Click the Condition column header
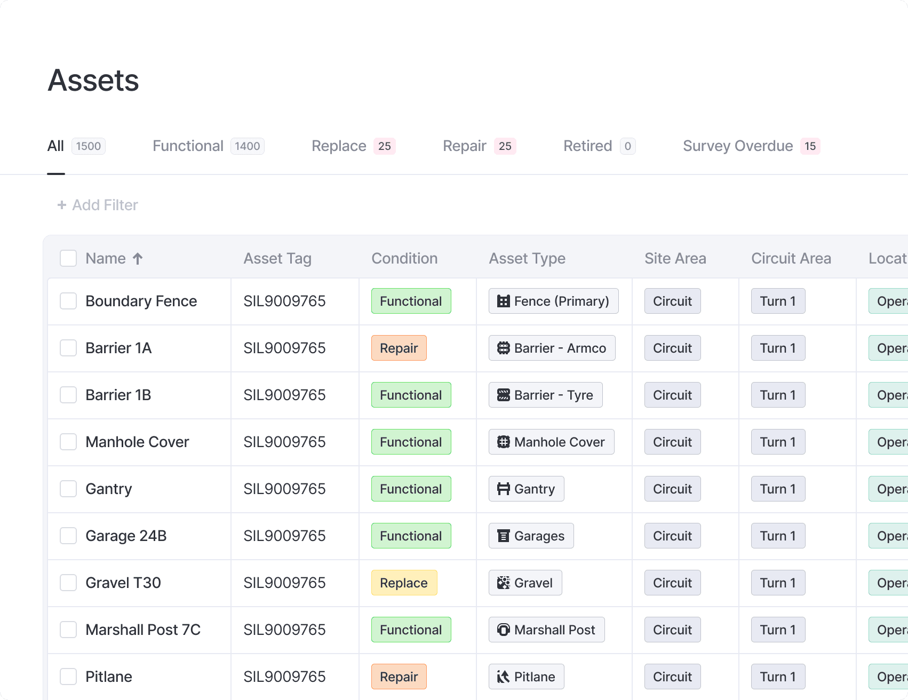908x700 pixels. click(404, 259)
